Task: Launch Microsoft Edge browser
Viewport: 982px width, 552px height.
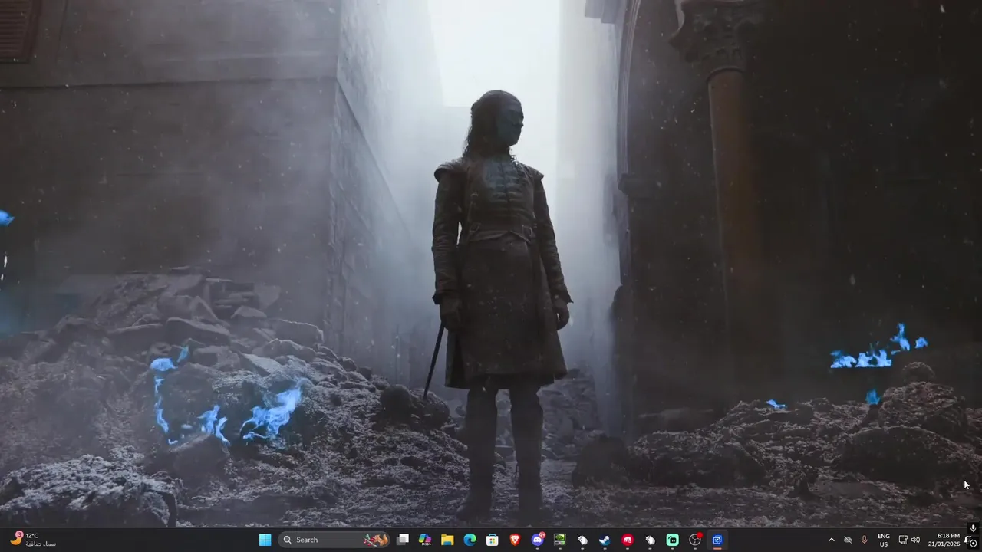Action: tap(470, 540)
